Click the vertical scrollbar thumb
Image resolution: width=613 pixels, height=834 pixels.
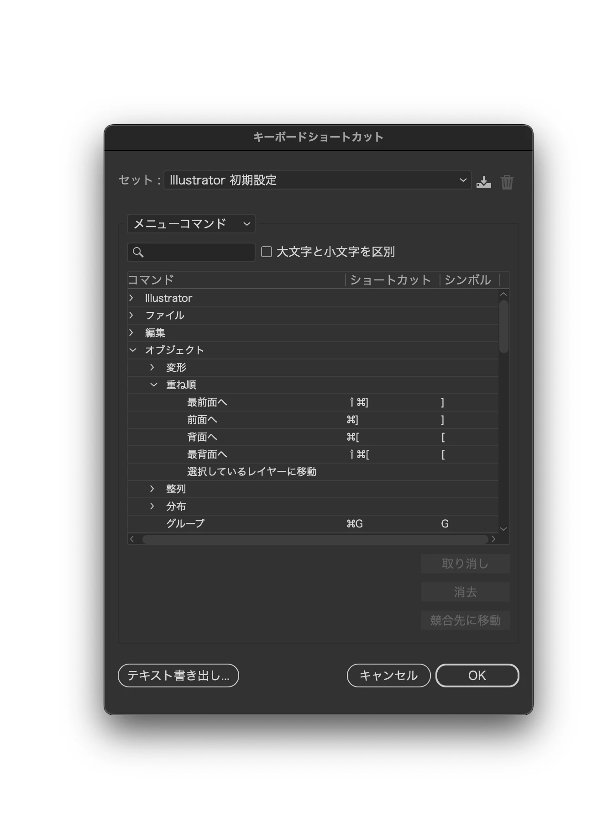pyautogui.click(x=503, y=327)
